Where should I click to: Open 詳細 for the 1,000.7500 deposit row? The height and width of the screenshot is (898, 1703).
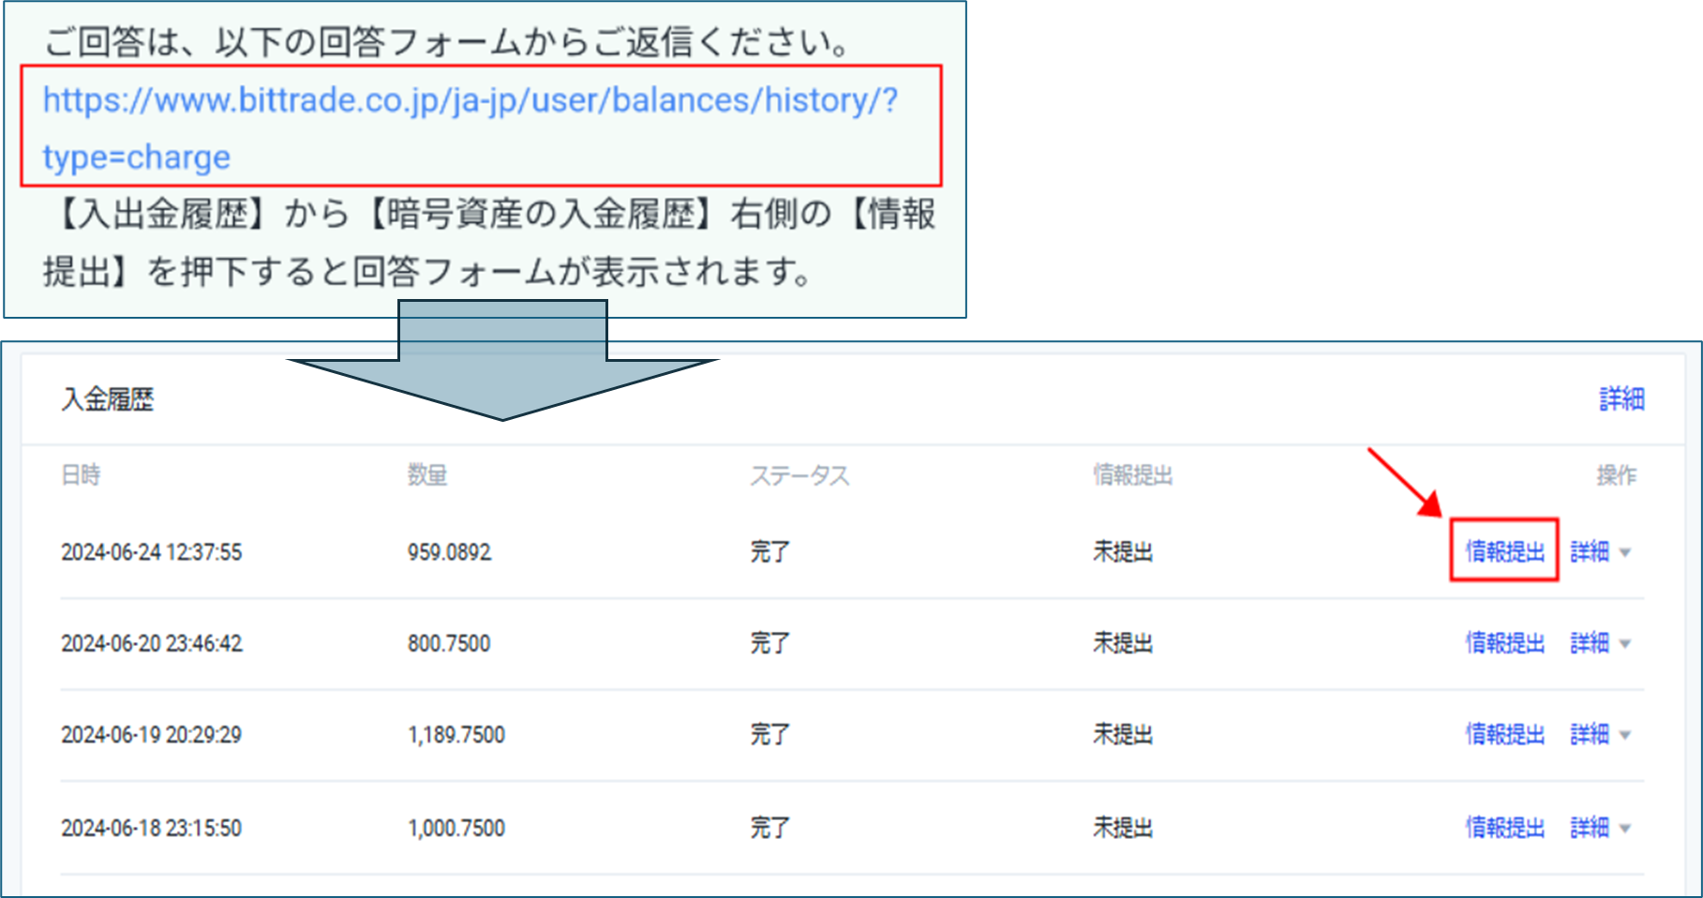pyautogui.click(x=1590, y=828)
